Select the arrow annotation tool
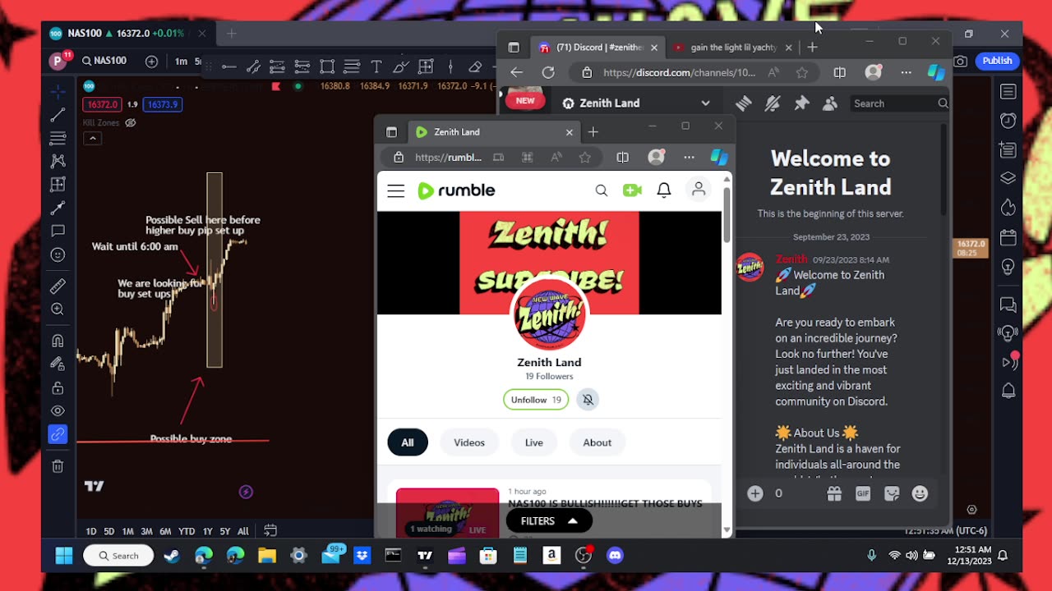Screen dimensions: 1052x591 pyautogui.click(x=58, y=208)
